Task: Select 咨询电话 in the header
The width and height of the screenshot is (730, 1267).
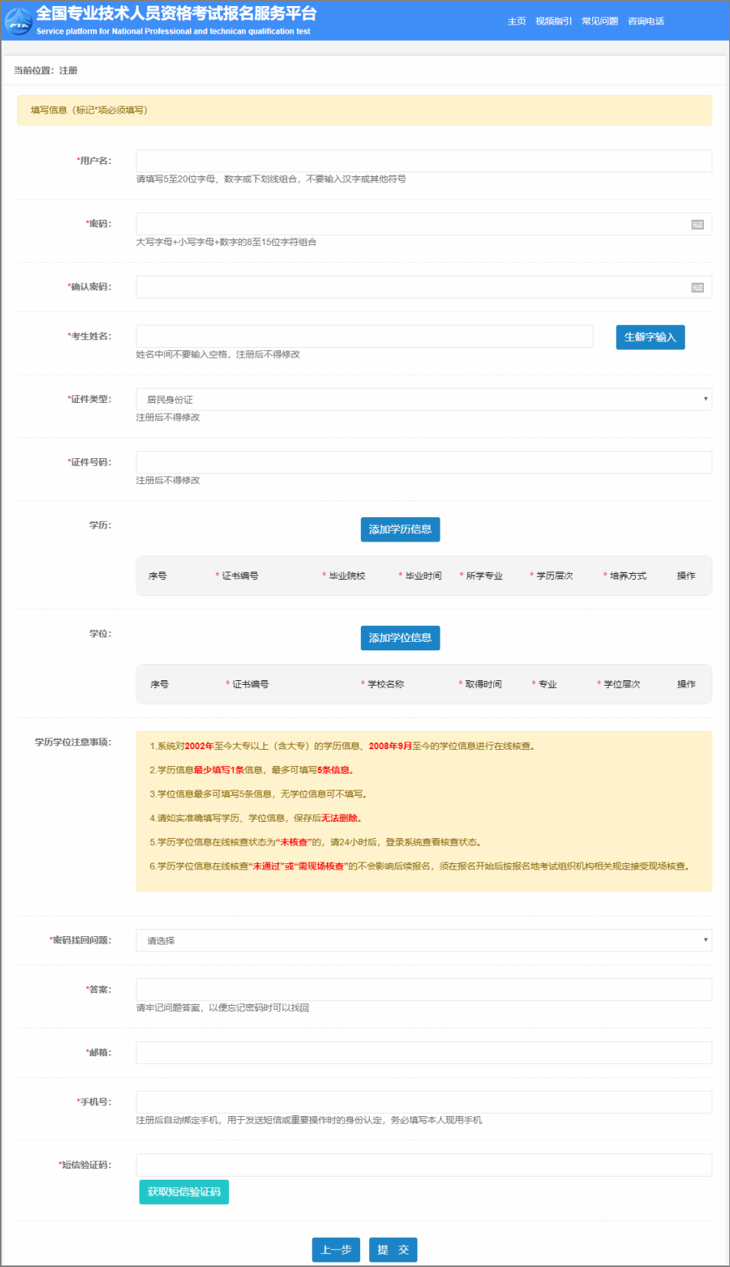Action: click(646, 21)
